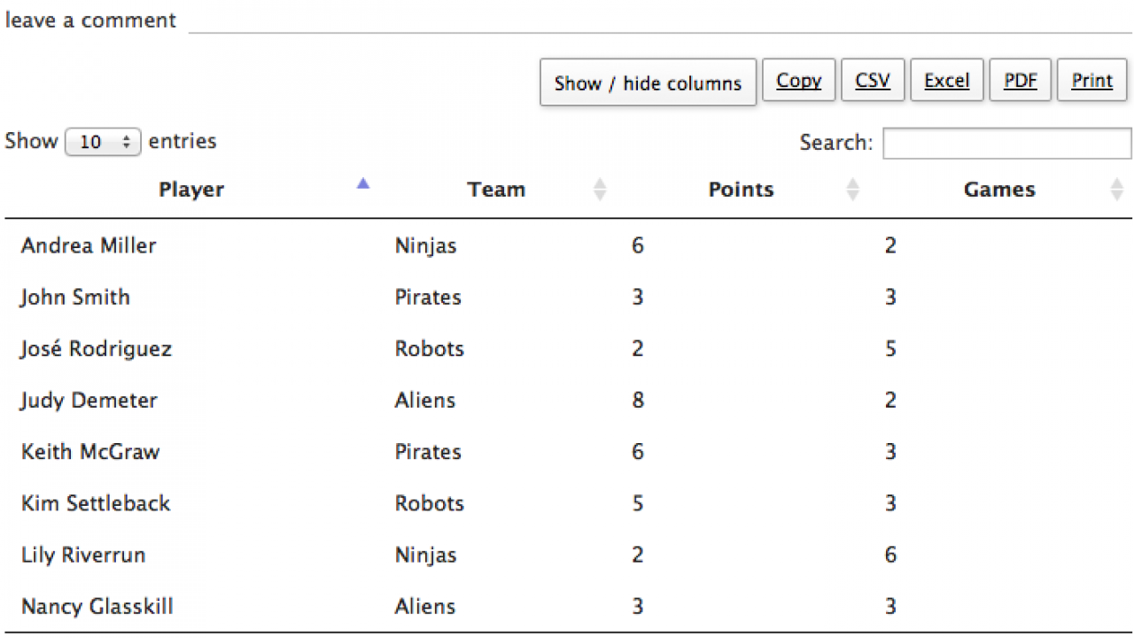This screenshot has height=638, width=1134.
Task: Select the Judy Demeter row
Action: (568, 401)
